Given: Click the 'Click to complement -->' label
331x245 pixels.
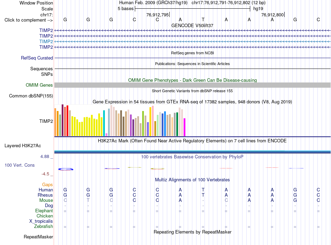Looking at the screenshot, I should (29, 20).
